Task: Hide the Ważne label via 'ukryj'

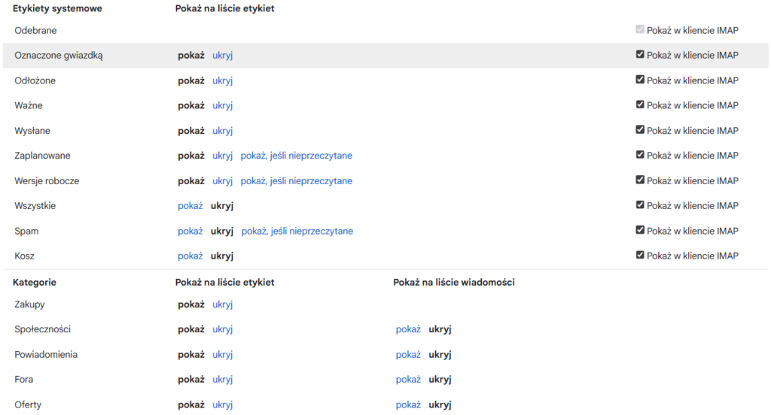Action: point(222,105)
